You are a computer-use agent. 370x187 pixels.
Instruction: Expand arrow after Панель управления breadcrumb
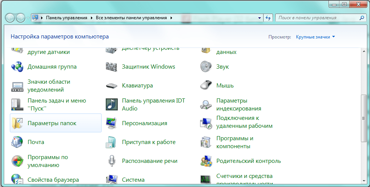(91, 18)
